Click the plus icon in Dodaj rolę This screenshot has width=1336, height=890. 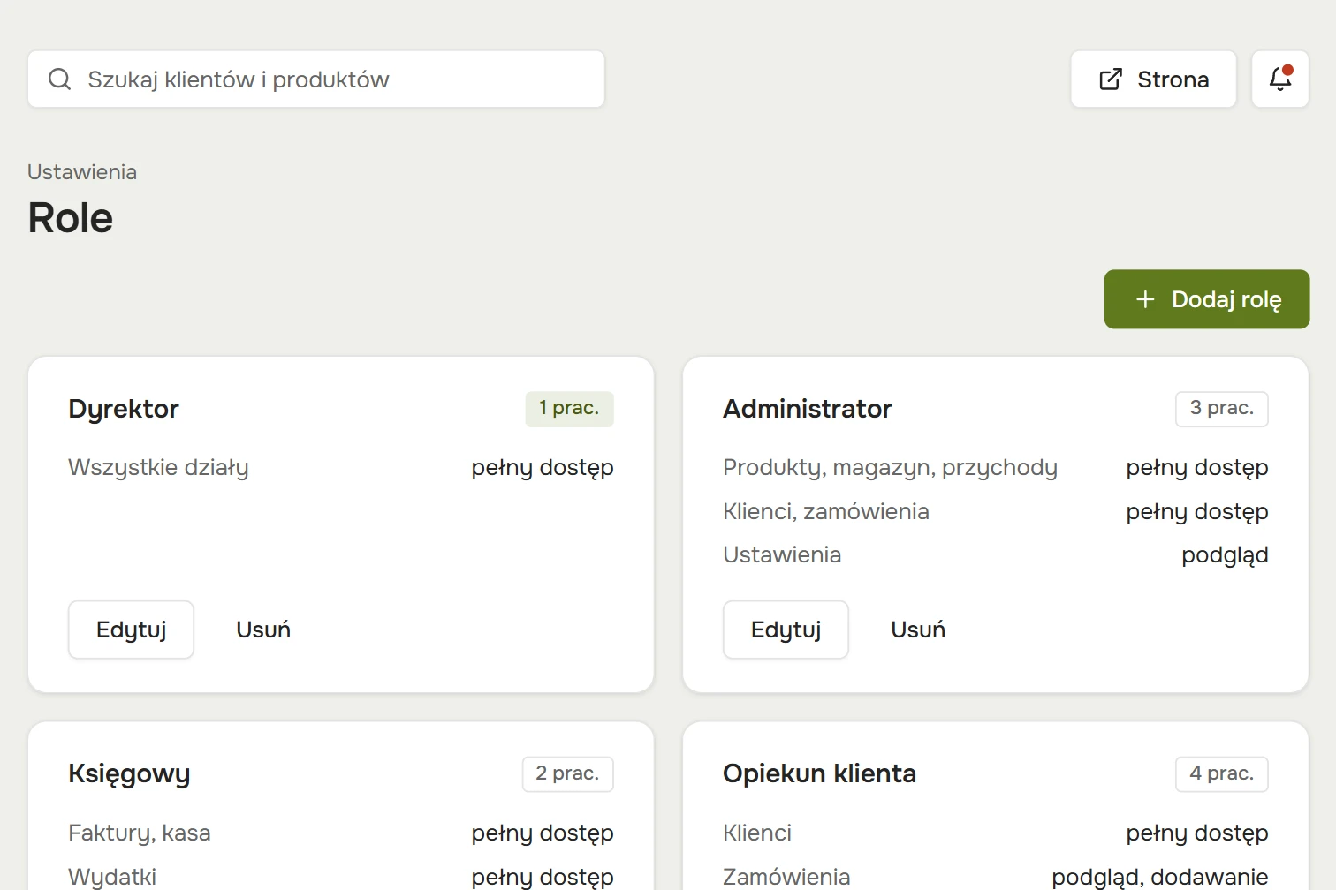[x=1145, y=299]
